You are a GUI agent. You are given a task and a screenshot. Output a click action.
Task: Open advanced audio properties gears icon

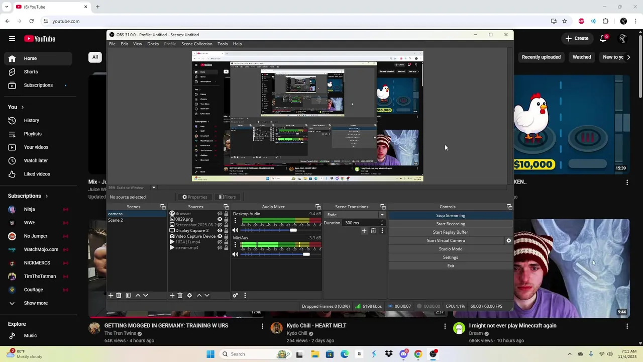pyautogui.click(x=235, y=295)
